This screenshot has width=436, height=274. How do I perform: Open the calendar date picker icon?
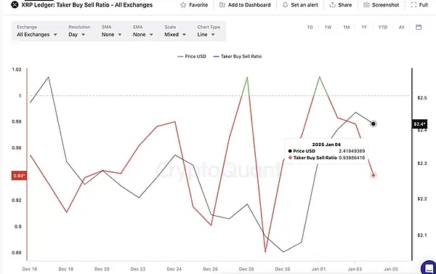pyautogui.click(x=419, y=27)
